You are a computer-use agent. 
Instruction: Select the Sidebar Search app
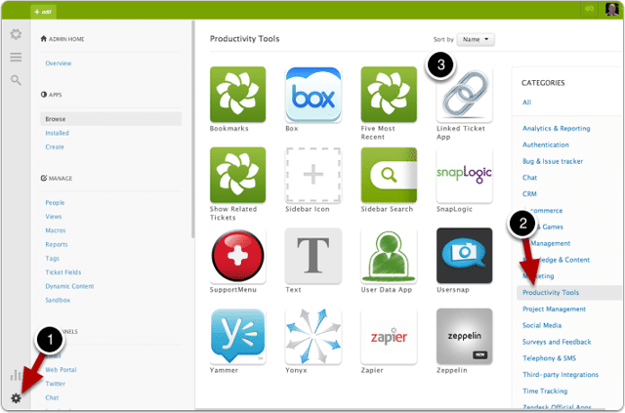[x=389, y=175]
